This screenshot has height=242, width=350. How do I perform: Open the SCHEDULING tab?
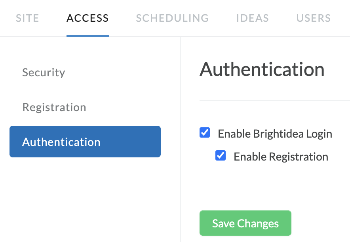(172, 18)
